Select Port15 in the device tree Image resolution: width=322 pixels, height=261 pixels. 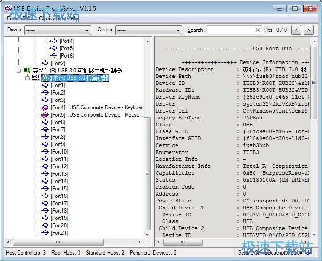pos(59,189)
